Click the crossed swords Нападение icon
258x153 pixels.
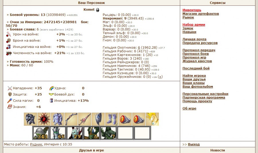(10, 88)
